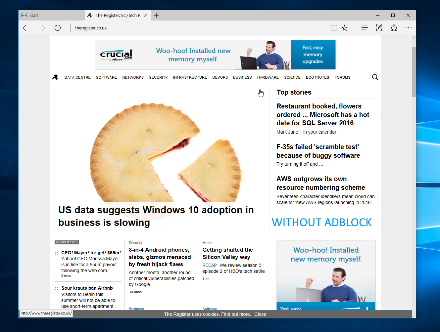Viewport: 440px width, 332px height.
Task: Go to the Science section
Action: point(292,77)
